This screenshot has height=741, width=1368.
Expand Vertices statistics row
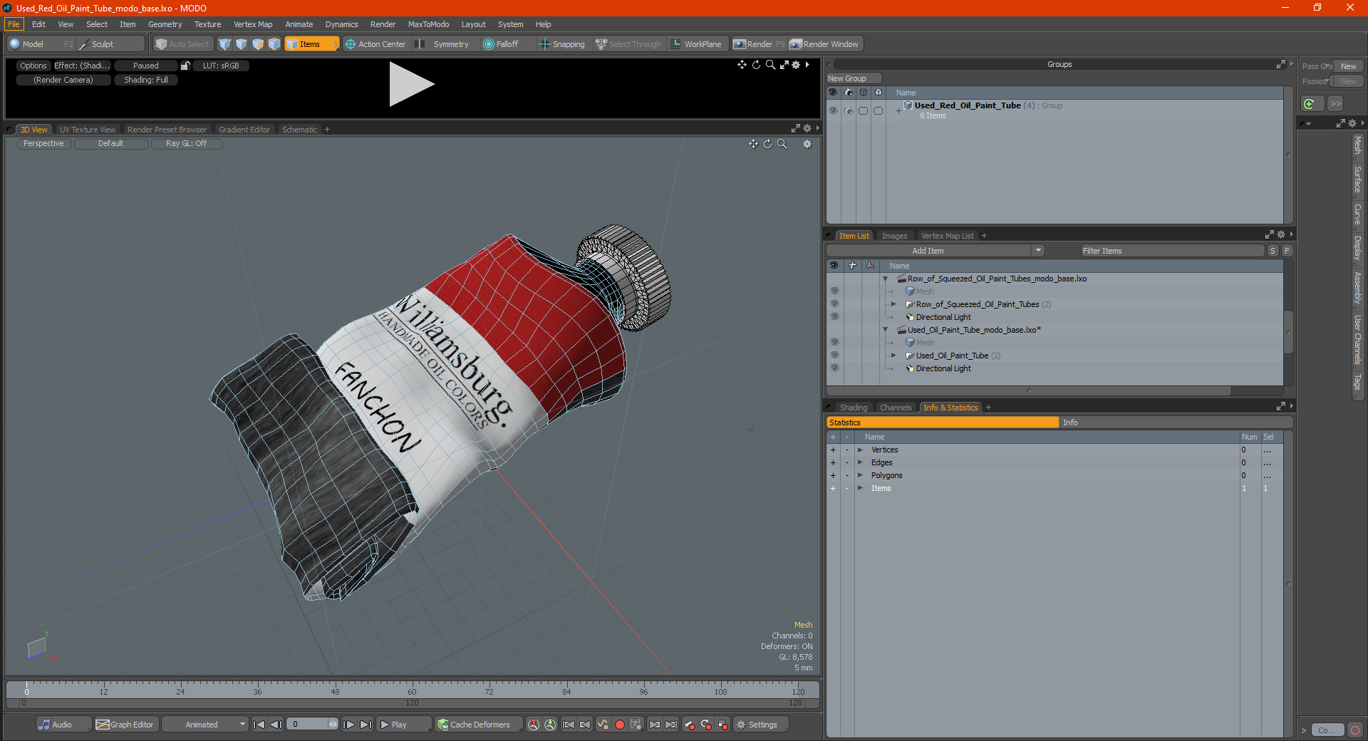click(x=860, y=450)
